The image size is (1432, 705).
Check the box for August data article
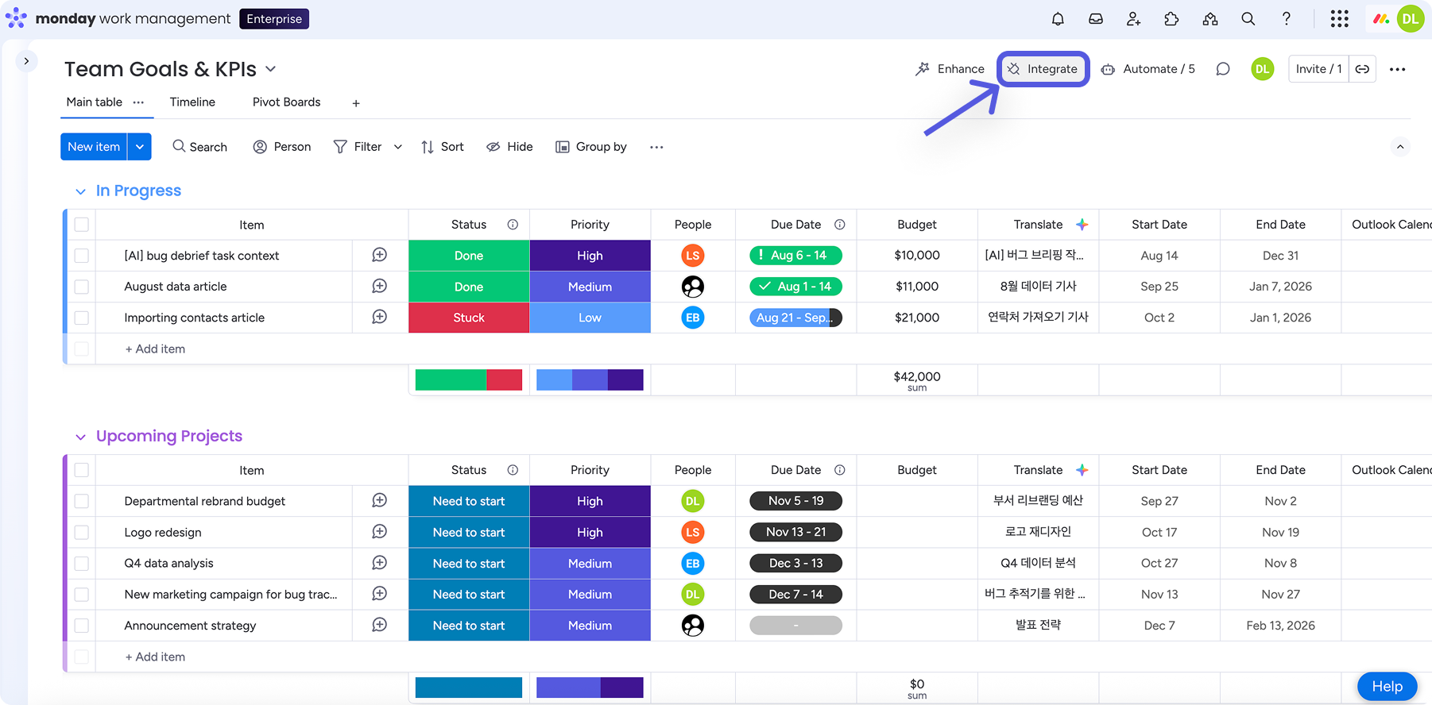point(82,287)
